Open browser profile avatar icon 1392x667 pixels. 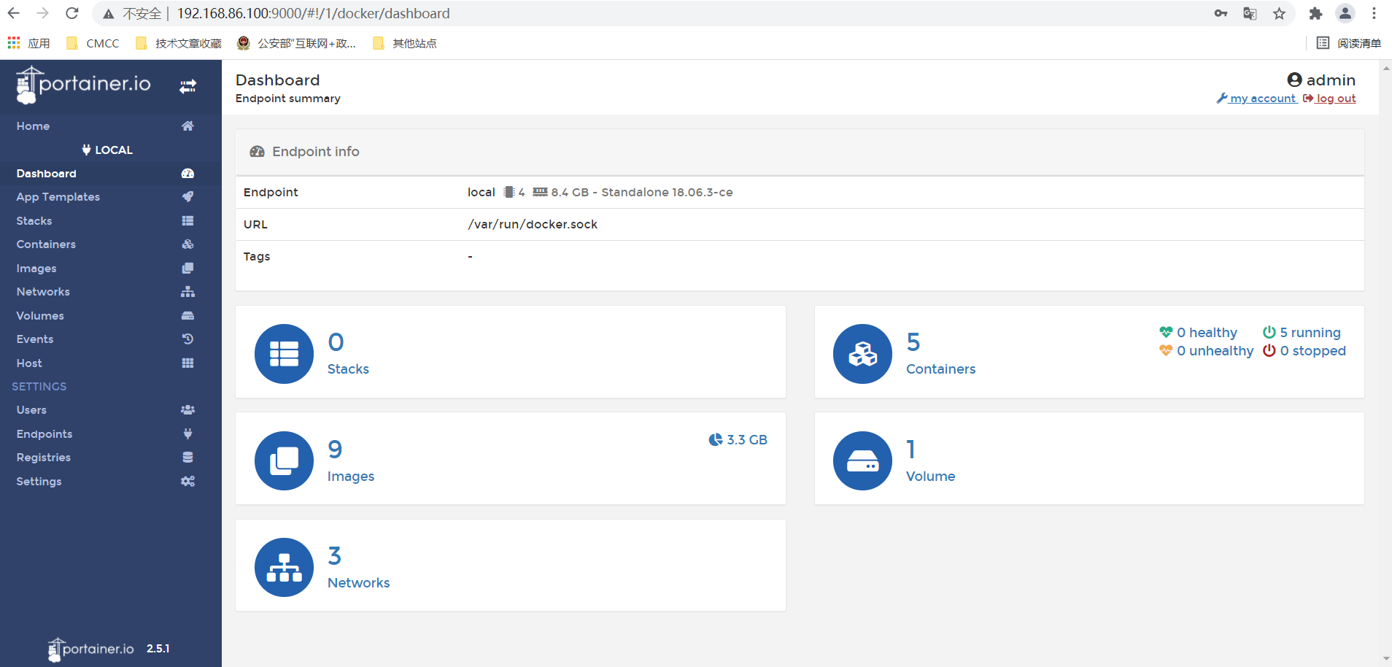pos(1345,13)
